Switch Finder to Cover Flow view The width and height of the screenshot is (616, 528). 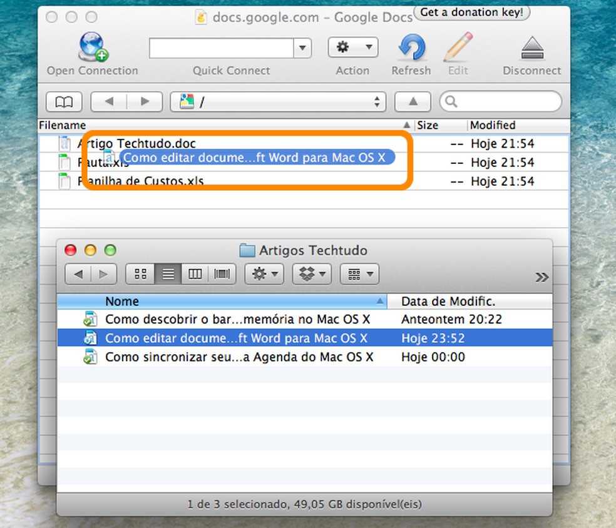(222, 274)
